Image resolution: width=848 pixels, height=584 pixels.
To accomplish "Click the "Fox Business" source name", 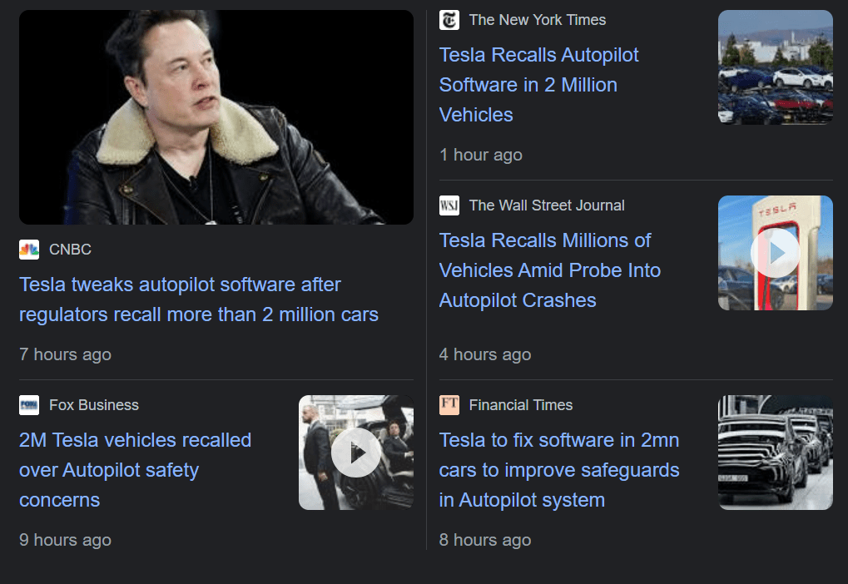I will click(x=93, y=405).
